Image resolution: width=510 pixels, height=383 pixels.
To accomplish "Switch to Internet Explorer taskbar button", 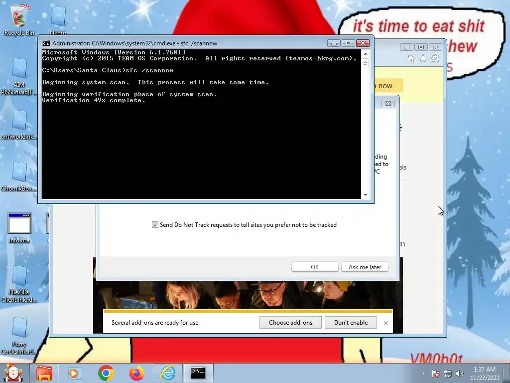I will (168, 373).
